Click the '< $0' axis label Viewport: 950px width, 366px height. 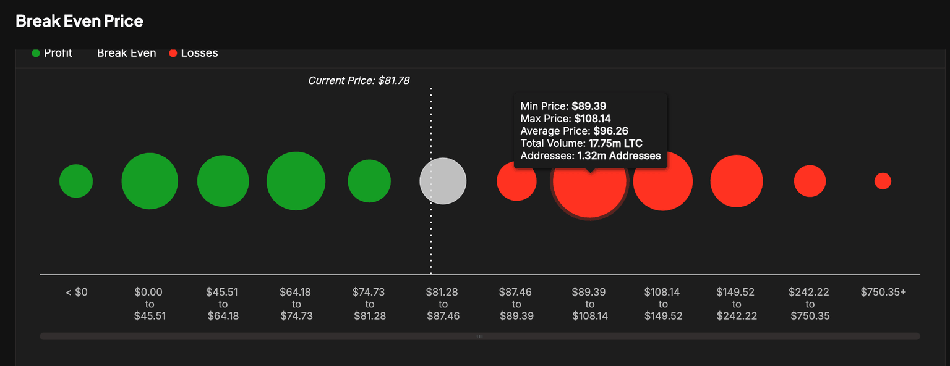[76, 292]
